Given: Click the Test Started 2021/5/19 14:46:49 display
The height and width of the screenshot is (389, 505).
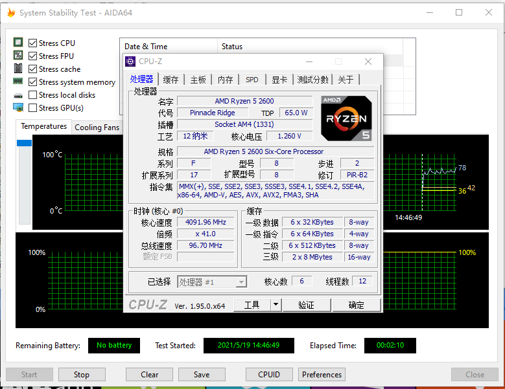Looking at the screenshot, I should 249,345.
